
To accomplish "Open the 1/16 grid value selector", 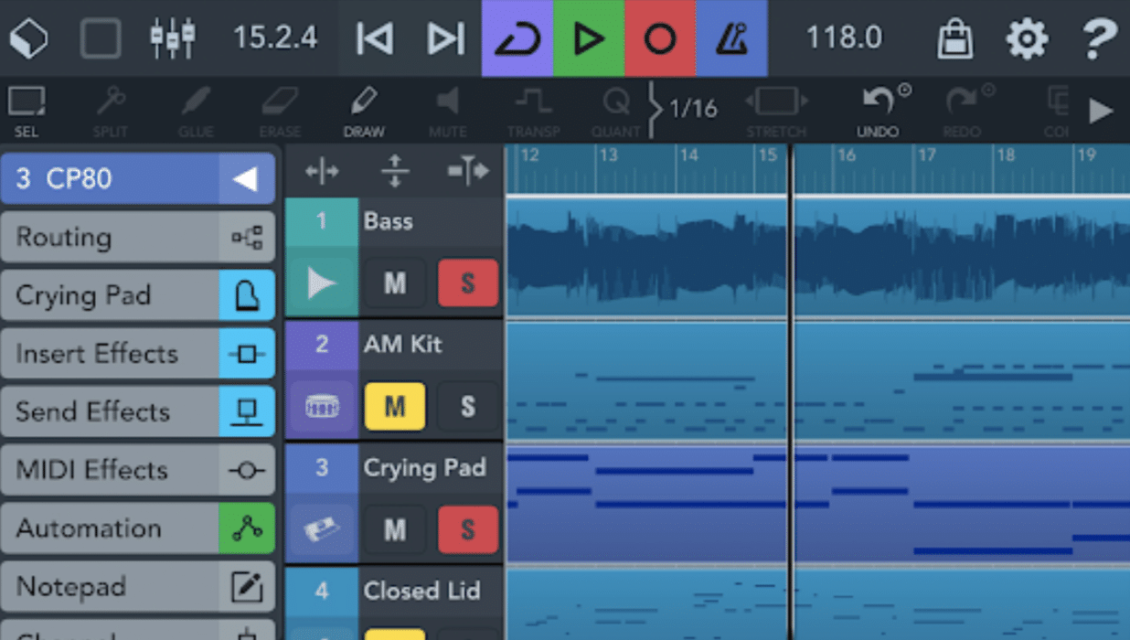I will (692, 109).
